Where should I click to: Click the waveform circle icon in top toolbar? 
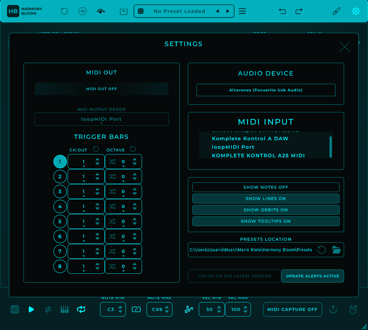pos(82,11)
